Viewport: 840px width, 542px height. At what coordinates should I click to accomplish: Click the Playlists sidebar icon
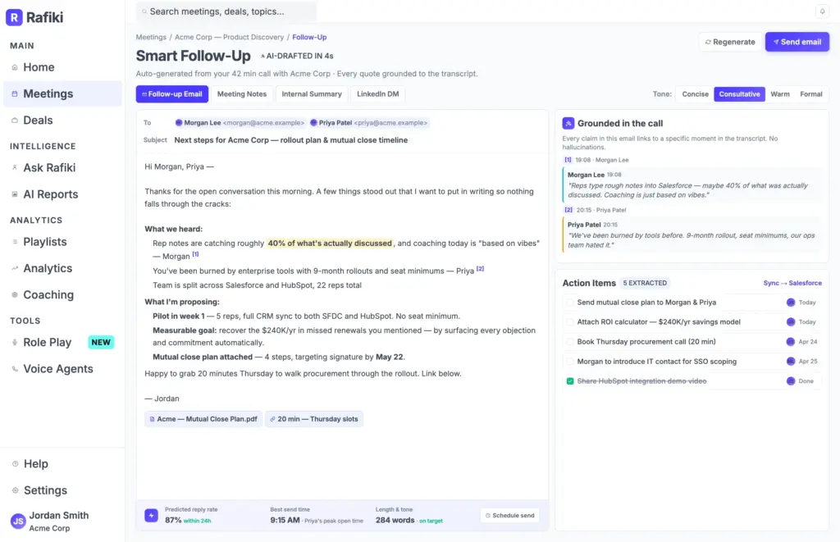(15, 242)
